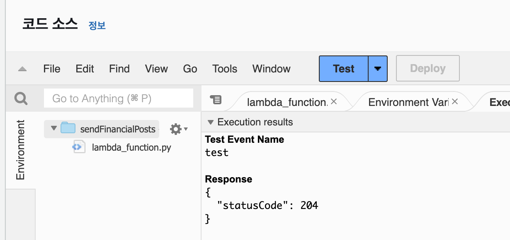Viewport: 510px width, 240px height.
Task: Click the tab list icon left of tabs
Action: [x=216, y=99]
